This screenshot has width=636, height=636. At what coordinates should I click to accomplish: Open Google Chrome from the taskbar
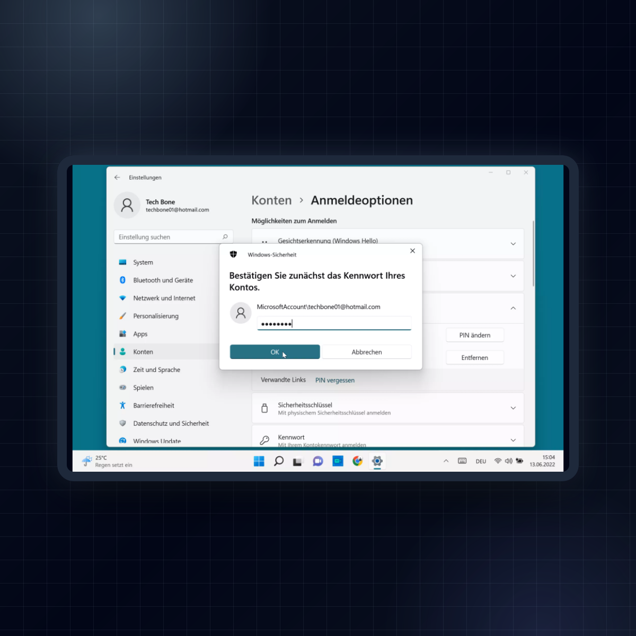[358, 461]
